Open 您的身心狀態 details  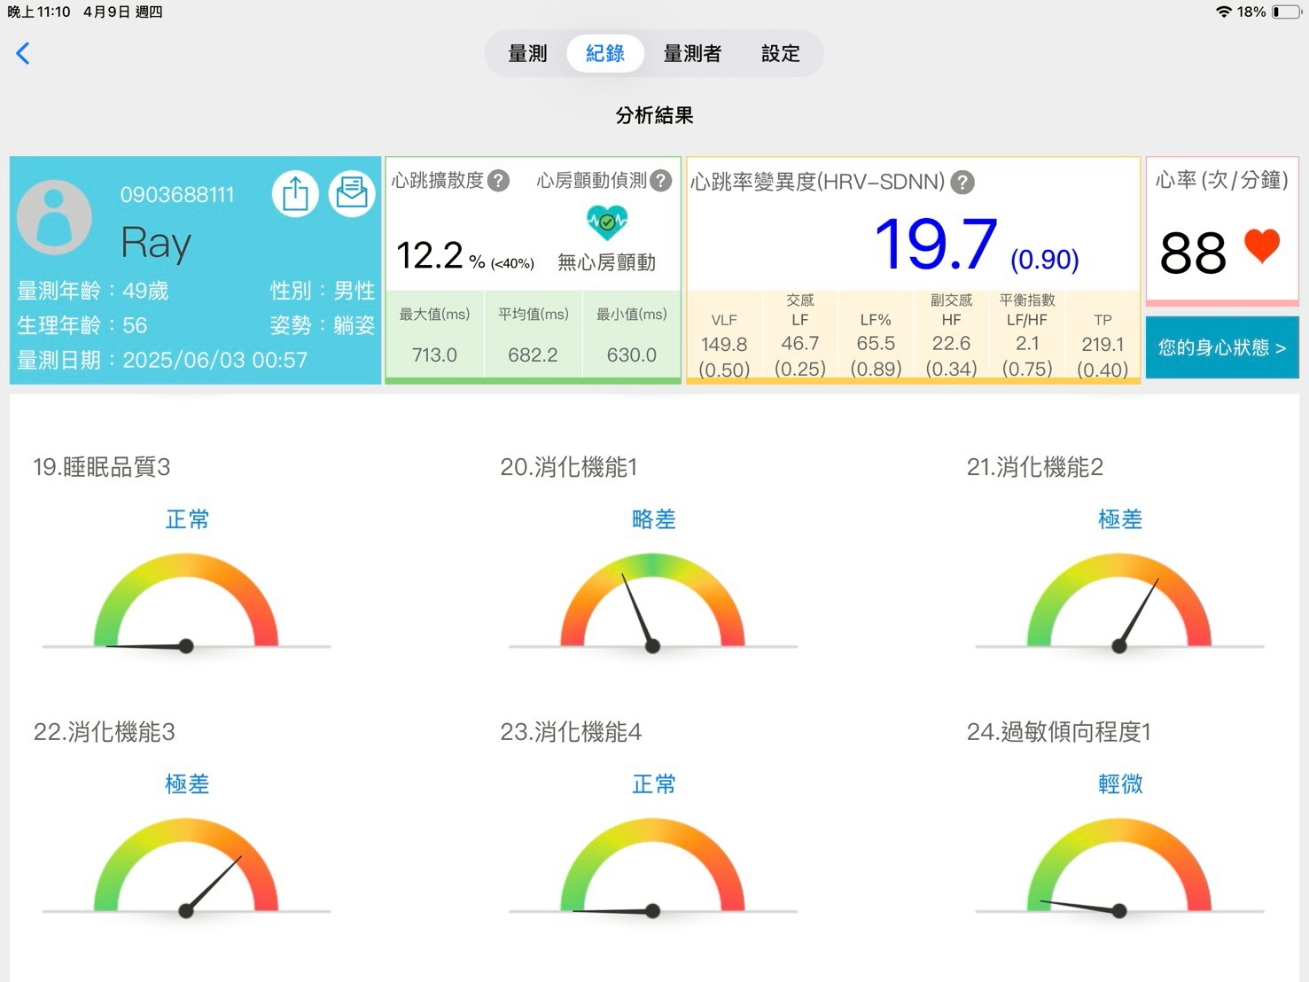1221,347
